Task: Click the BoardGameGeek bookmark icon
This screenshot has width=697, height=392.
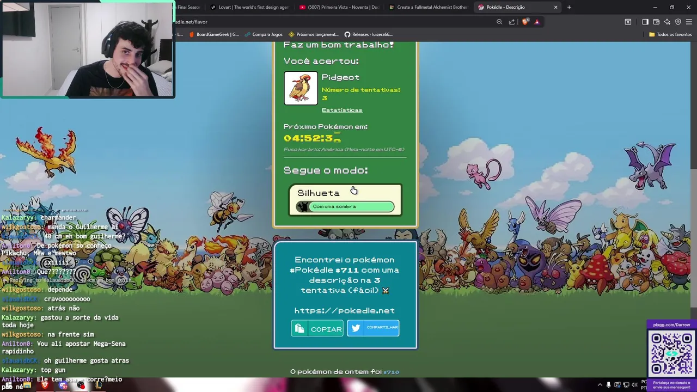Action: [192, 34]
